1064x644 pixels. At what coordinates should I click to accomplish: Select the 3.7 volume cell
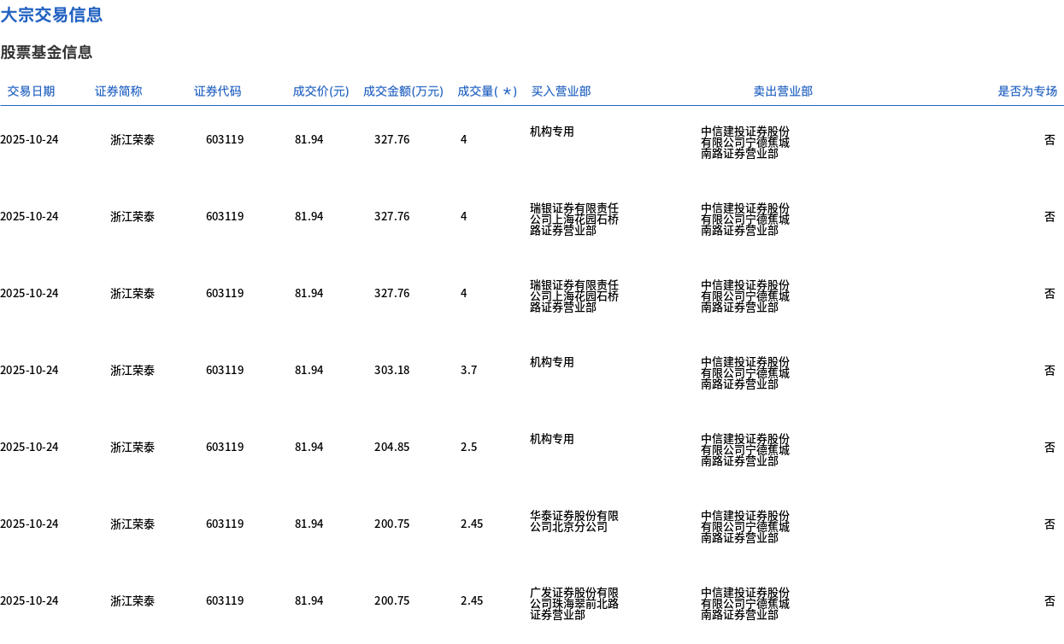469,371
